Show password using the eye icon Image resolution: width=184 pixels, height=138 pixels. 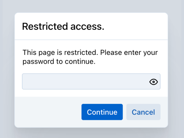[154, 82]
